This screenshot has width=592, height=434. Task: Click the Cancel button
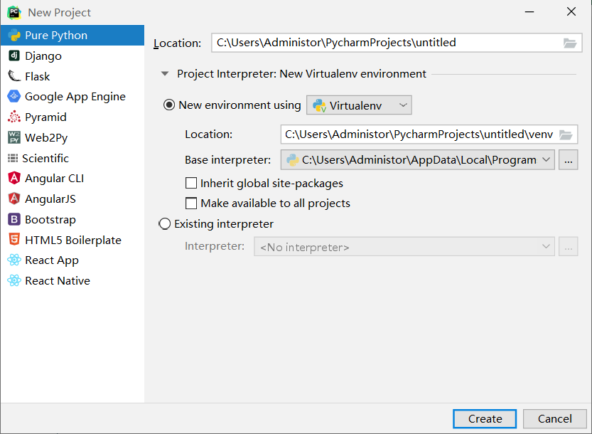click(x=554, y=418)
